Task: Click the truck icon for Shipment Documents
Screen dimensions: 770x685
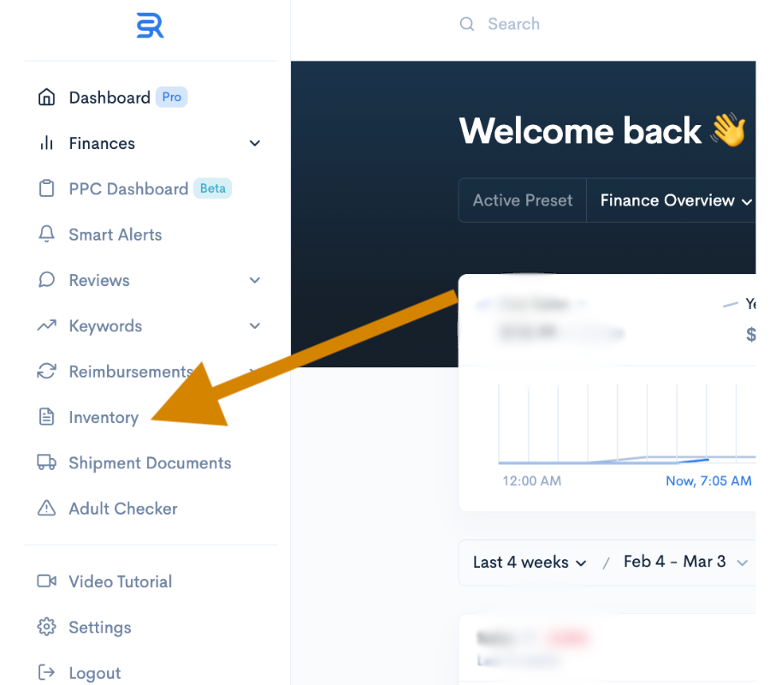Action: pos(46,463)
